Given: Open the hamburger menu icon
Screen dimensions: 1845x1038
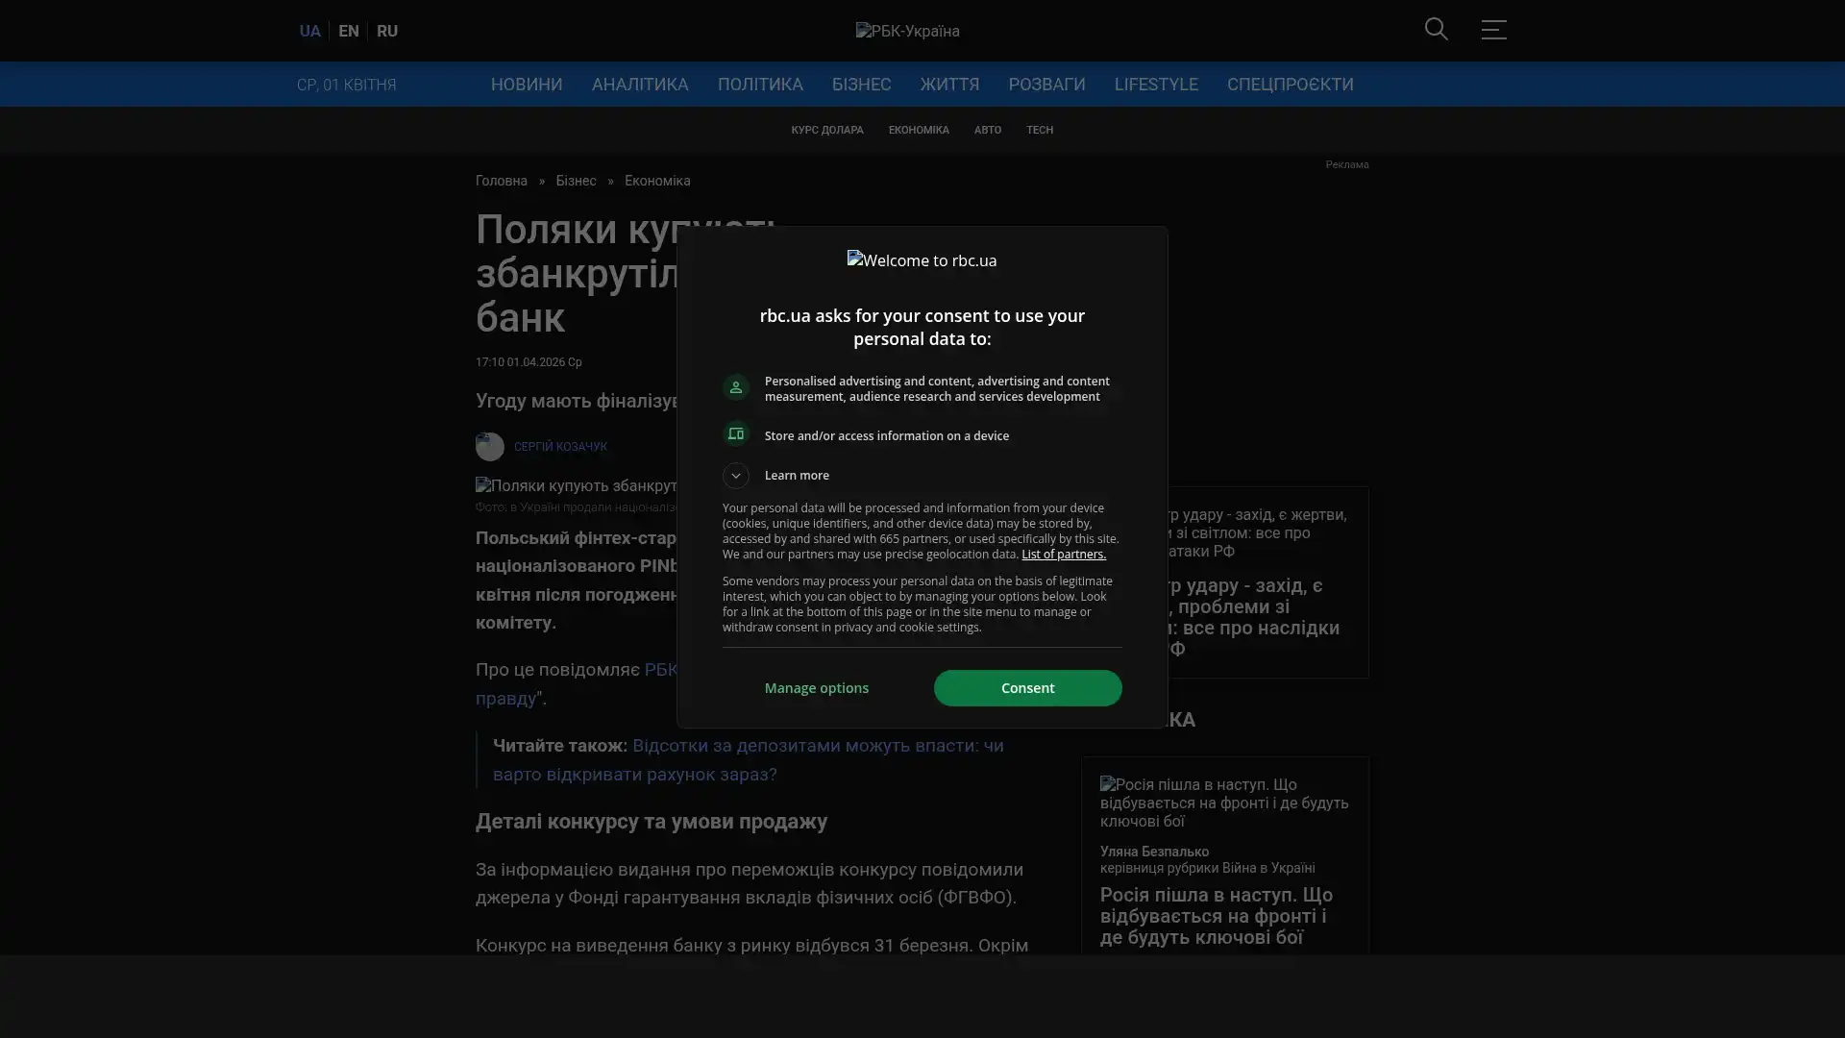Looking at the screenshot, I should coord(1493,29).
